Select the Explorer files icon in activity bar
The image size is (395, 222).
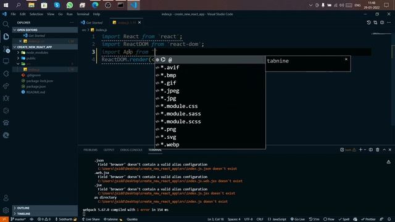(x=6, y=37)
